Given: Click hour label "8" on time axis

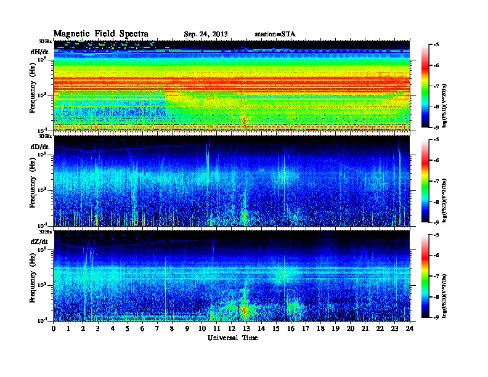Looking at the screenshot, I should coord(172,328).
